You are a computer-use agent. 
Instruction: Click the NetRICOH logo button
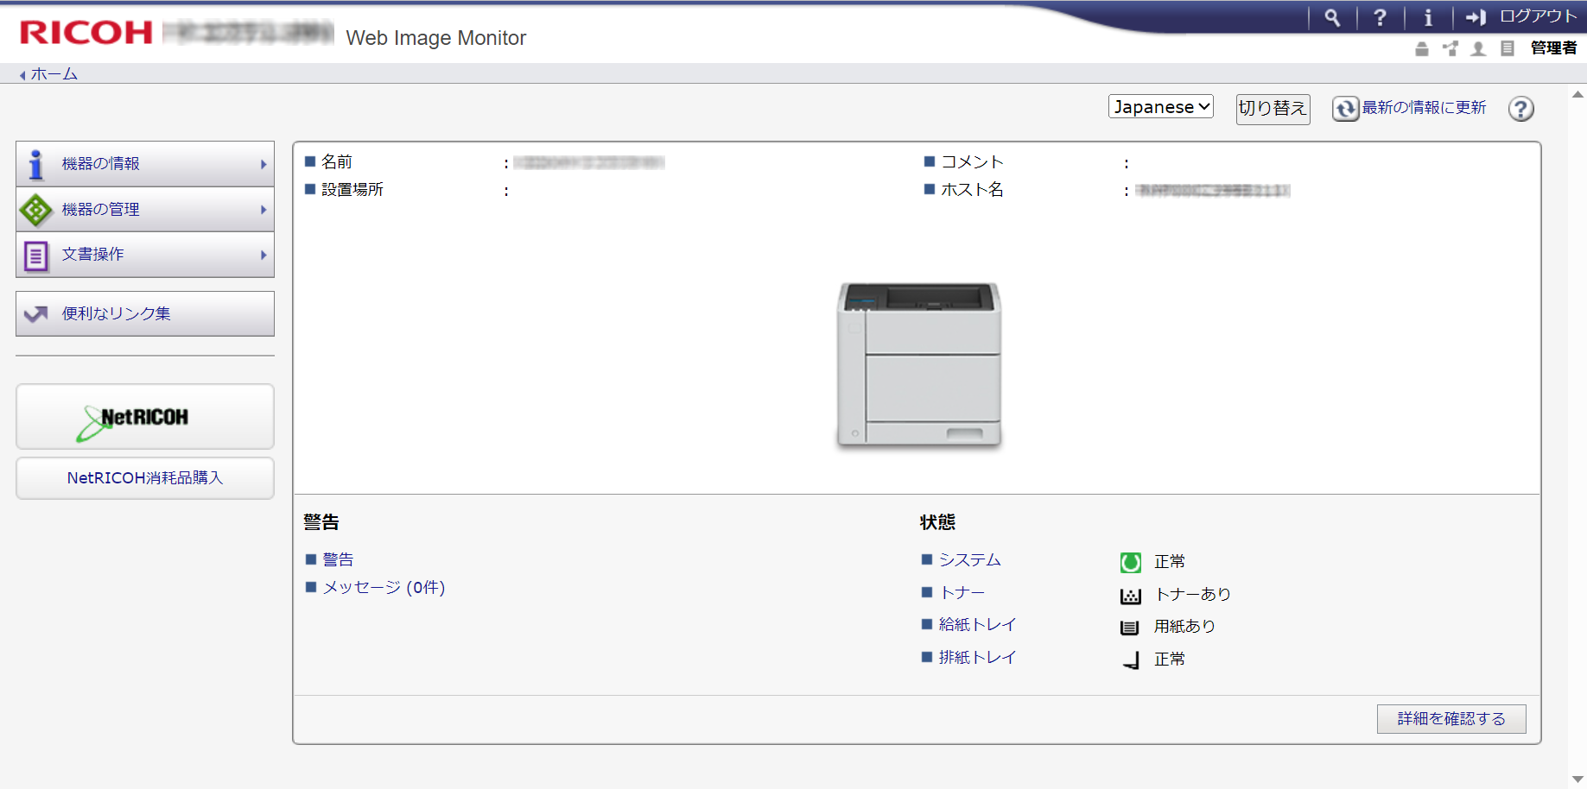[145, 416]
